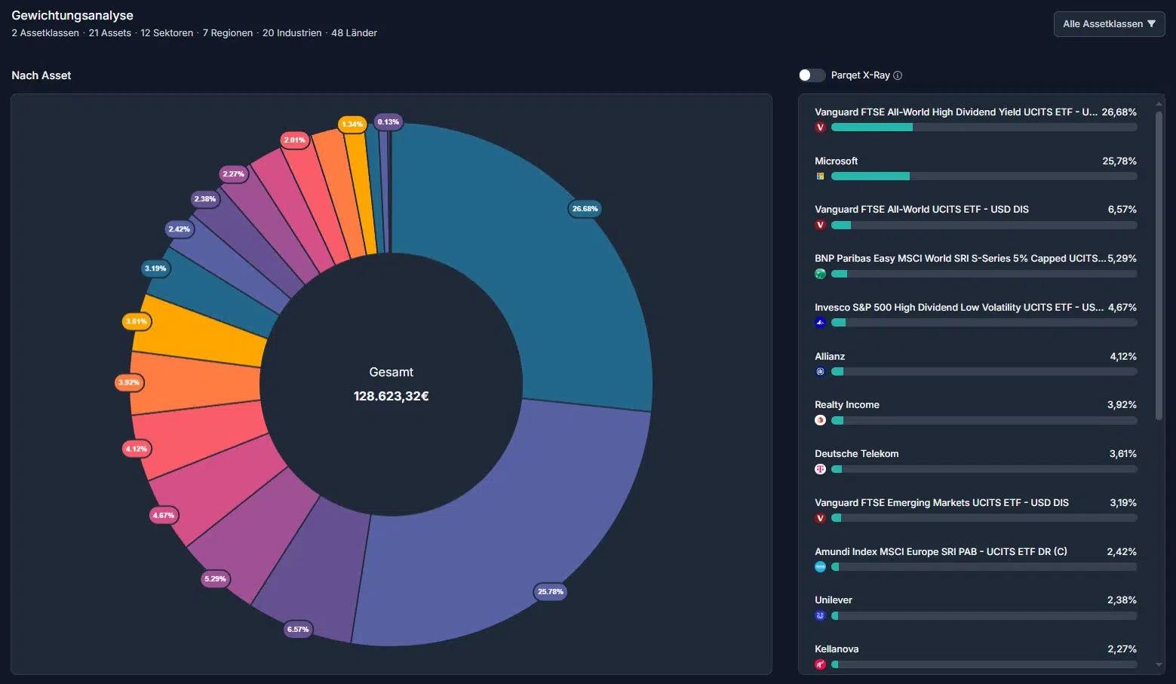This screenshot has height=684, width=1176.
Task: Click the Allianz logo icon
Action: click(820, 372)
